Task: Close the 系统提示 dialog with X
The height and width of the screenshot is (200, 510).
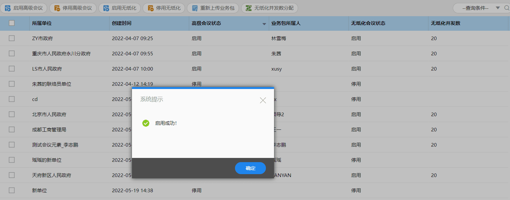Action: tap(263, 100)
